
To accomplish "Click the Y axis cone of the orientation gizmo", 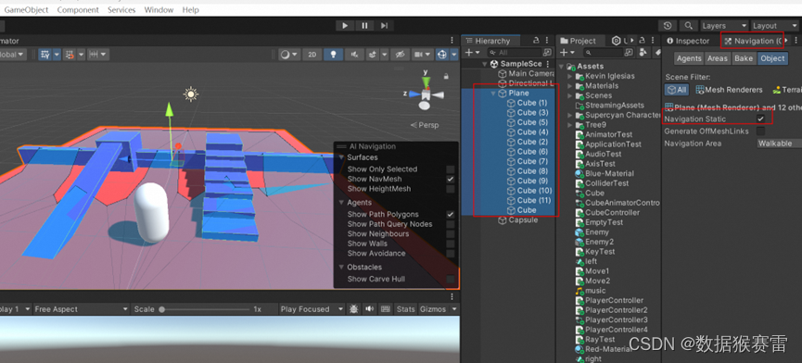I will pos(426,81).
